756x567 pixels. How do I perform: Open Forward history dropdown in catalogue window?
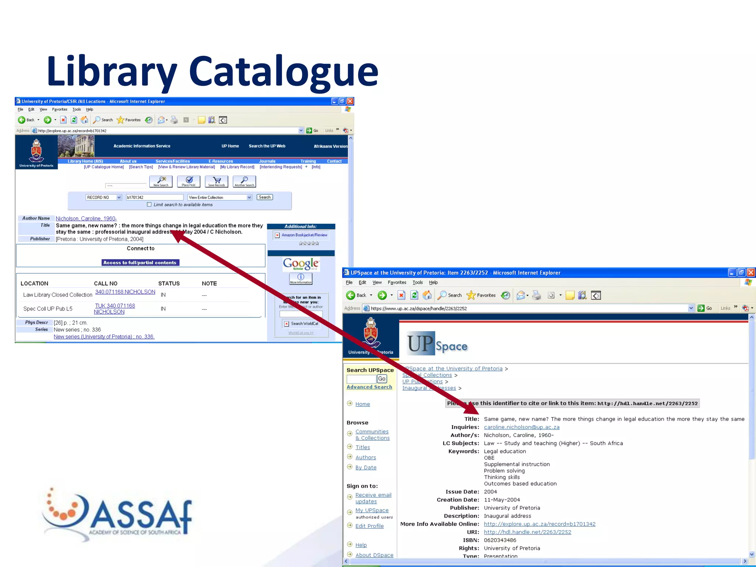tap(55, 120)
